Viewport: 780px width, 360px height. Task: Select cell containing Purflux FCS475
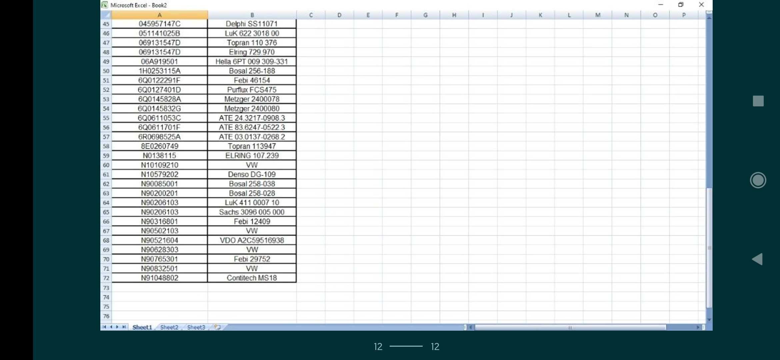coord(252,90)
